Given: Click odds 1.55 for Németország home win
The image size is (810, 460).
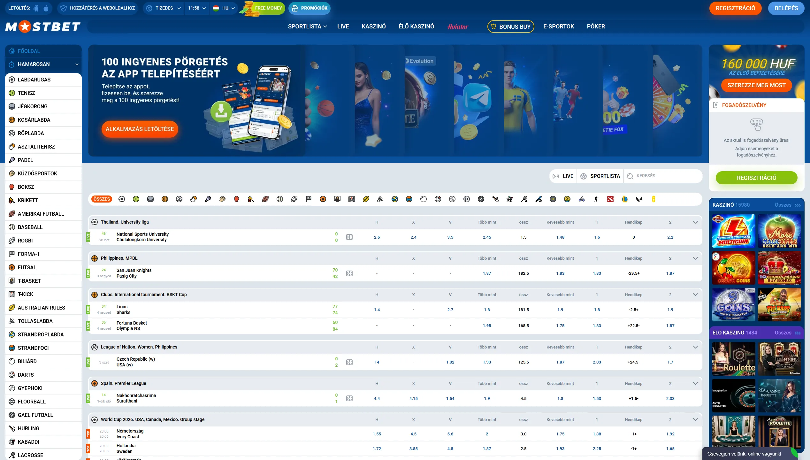Looking at the screenshot, I should pyautogui.click(x=377, y=434).
